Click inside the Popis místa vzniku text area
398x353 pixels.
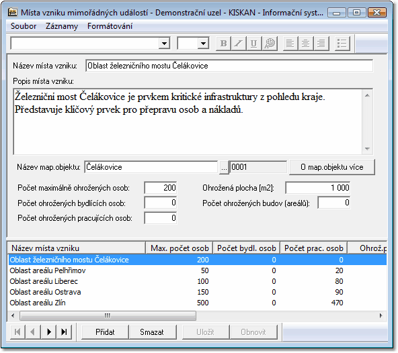pos(188,121)
